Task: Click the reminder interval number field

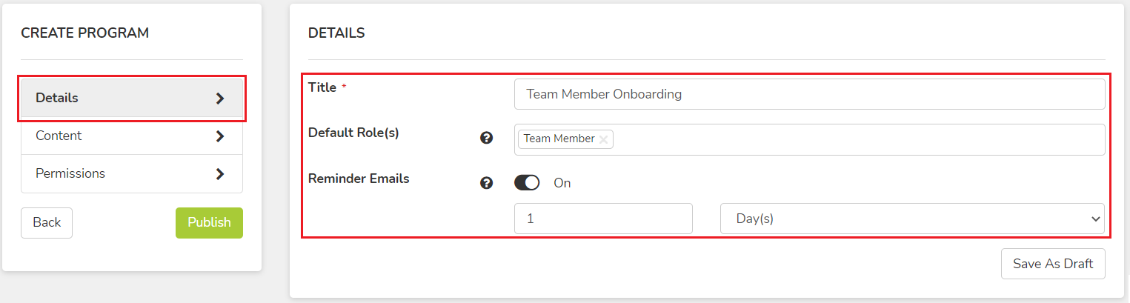Action: click(x=603, y=219)
